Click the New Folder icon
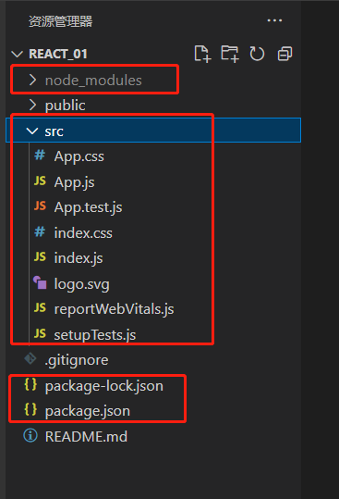 pyautogui.click(x=230, y=54)
